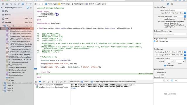187x105 pixels.
Task: Collapse PrimitiveType process disclosure triangle
Action: 1,8
